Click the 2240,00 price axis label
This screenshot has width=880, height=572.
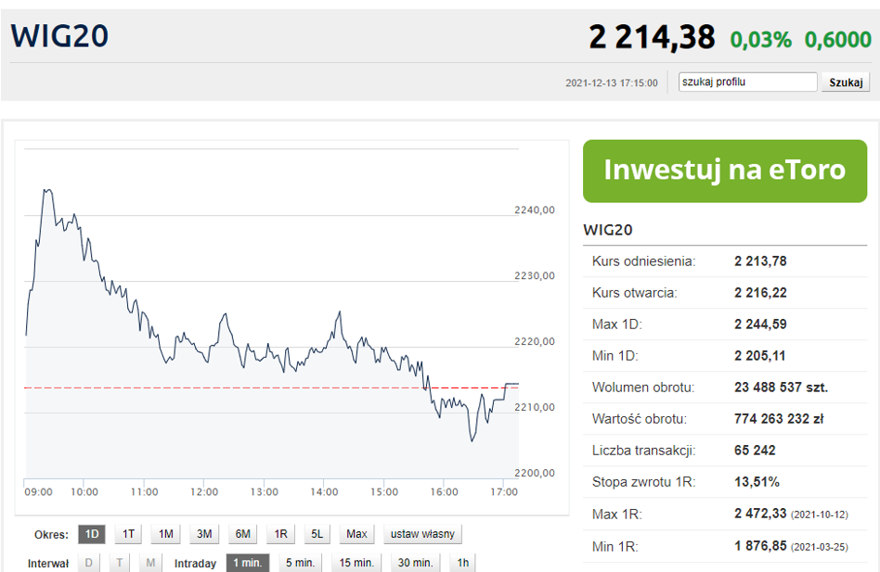pos(535,210)
